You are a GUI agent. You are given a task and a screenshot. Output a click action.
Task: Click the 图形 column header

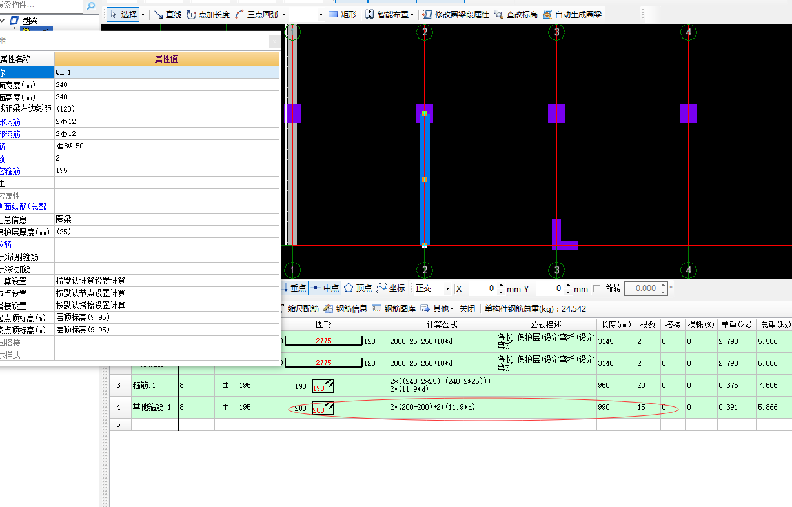pos(324,324)
